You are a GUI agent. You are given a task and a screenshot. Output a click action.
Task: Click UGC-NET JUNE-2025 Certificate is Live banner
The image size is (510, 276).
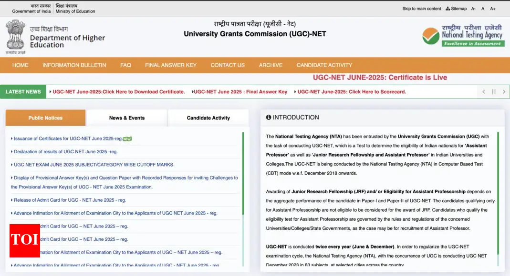[380, 78]
